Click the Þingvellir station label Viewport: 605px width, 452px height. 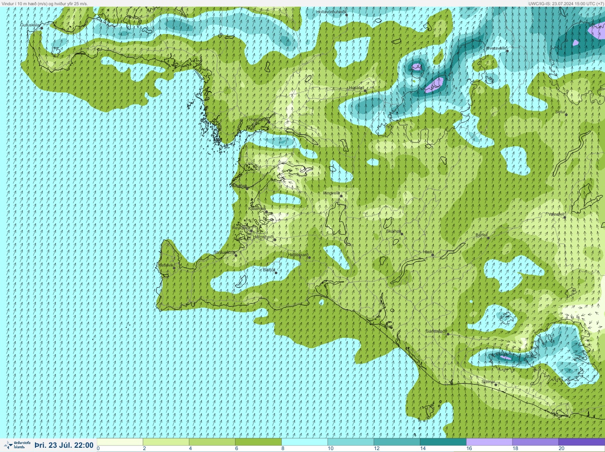tap(331, 193)
